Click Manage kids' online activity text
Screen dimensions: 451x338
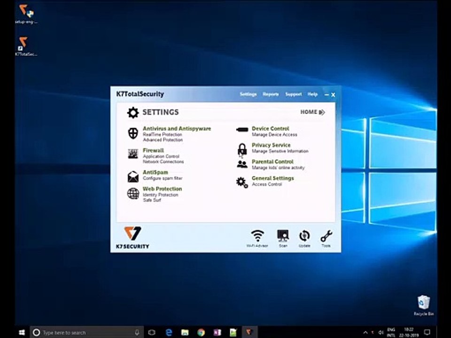[x=278, y=168]
